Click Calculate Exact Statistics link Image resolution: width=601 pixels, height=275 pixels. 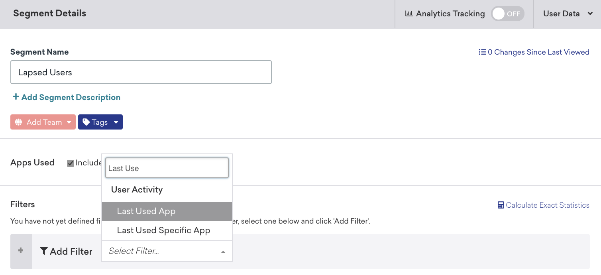pyautogui.click(x=547, y=205)
